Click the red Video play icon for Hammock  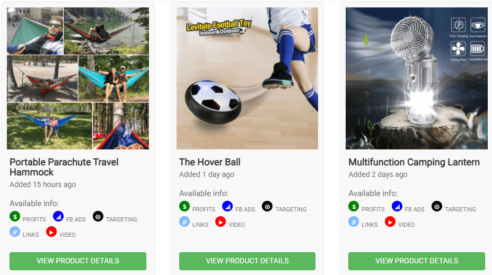pos(51,232)
